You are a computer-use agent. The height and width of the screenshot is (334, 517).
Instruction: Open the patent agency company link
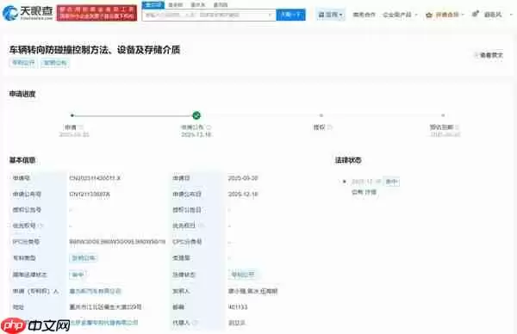click(x=104, y=323)
